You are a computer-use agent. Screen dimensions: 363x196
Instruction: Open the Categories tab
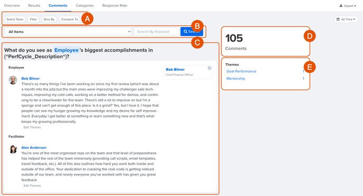(x=85, y=5)
